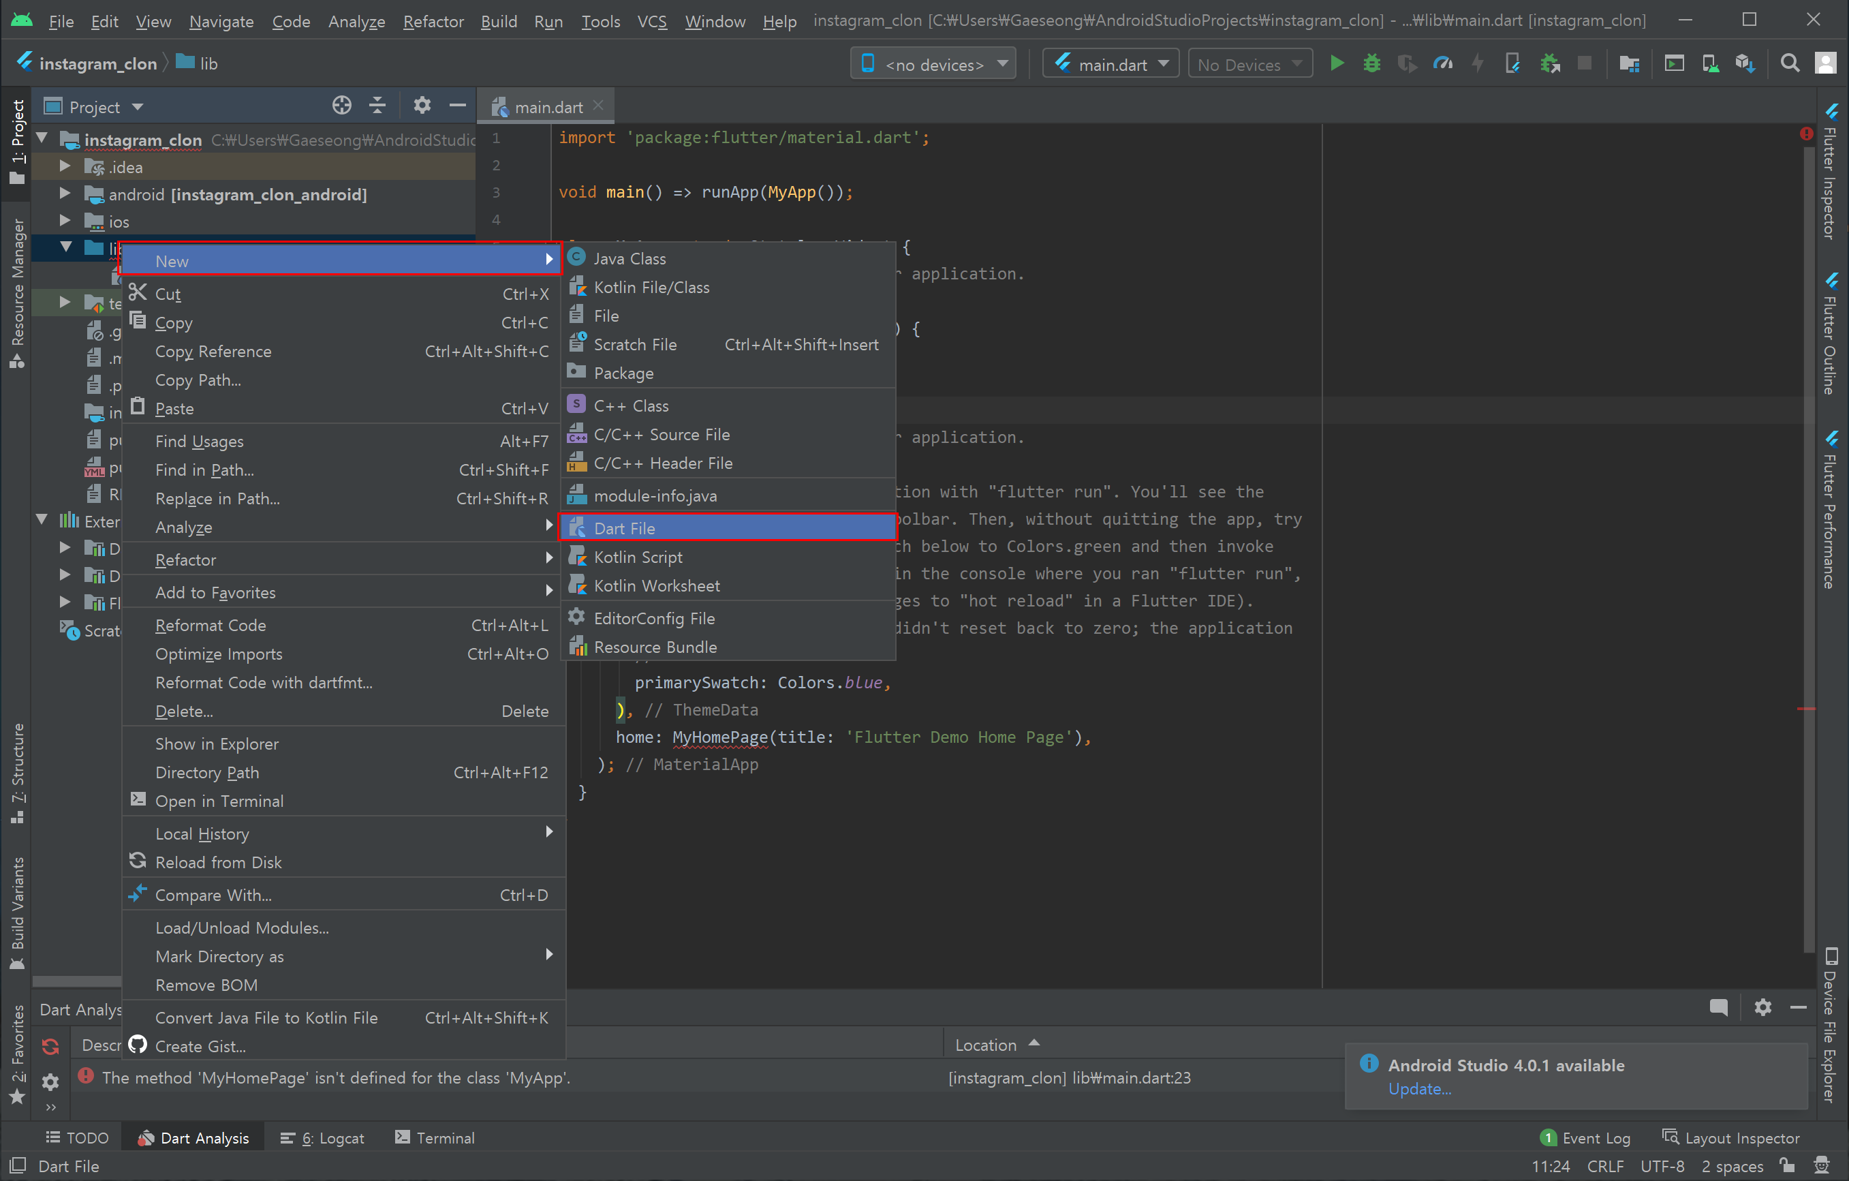Open the No Devices dropdown

1250,65
